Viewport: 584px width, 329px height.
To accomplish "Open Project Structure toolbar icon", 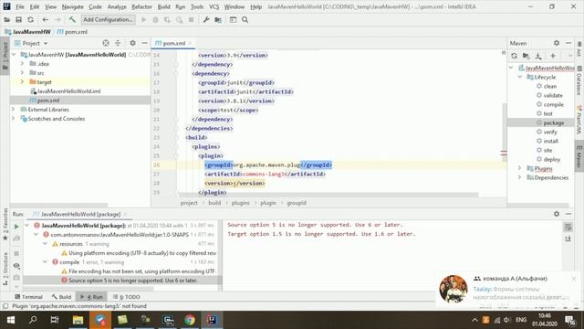I will (218, 20).
